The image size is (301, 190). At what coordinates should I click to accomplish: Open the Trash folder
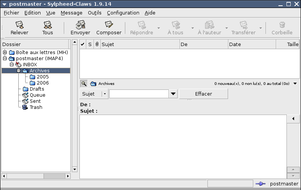36,107
